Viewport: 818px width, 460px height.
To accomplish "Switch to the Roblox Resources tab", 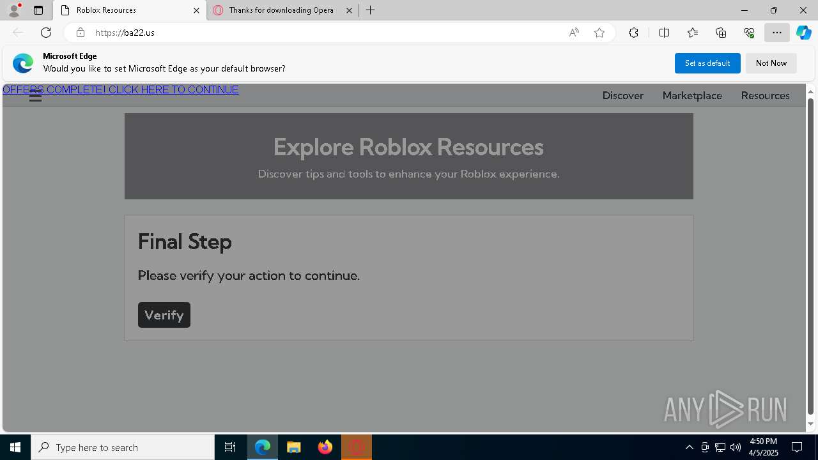I will 130,10.
